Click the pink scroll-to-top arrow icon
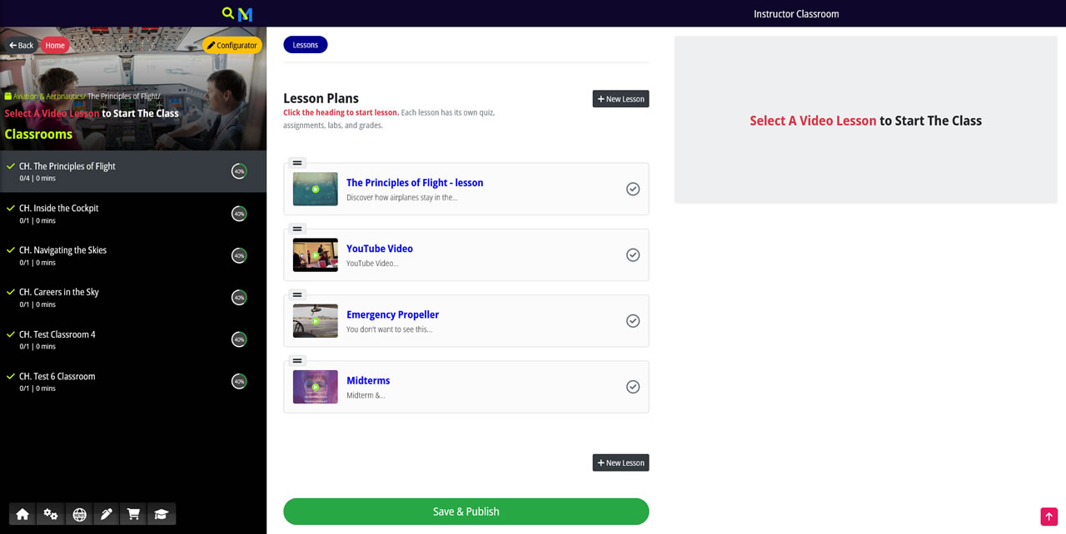Image resolution: width=1066 pixels, height=534 pixels. (1049, 517)
